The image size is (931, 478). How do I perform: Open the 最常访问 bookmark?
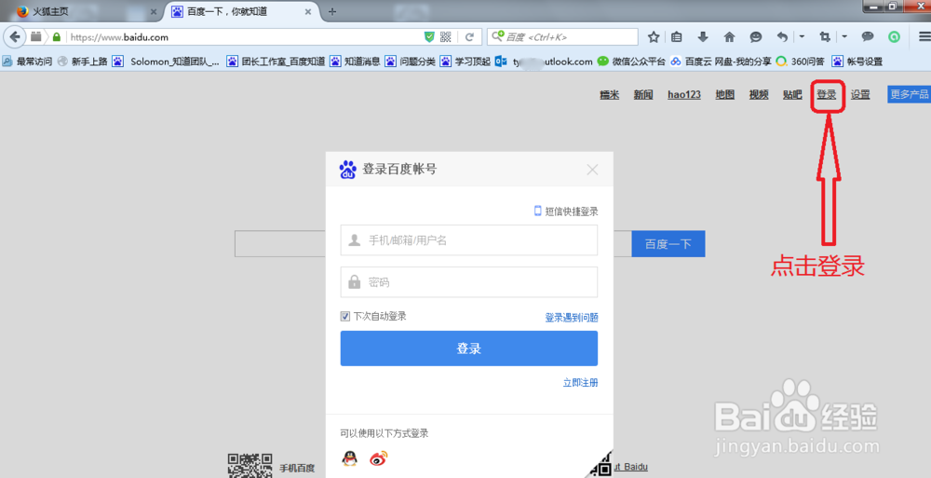click(27, 61)
